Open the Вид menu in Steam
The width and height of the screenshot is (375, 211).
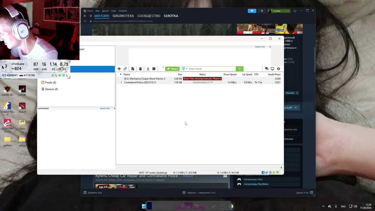coord(98,11)
